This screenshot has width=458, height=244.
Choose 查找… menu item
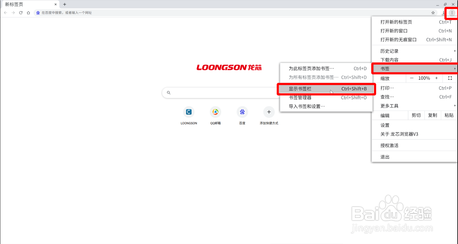click(414, 97)
